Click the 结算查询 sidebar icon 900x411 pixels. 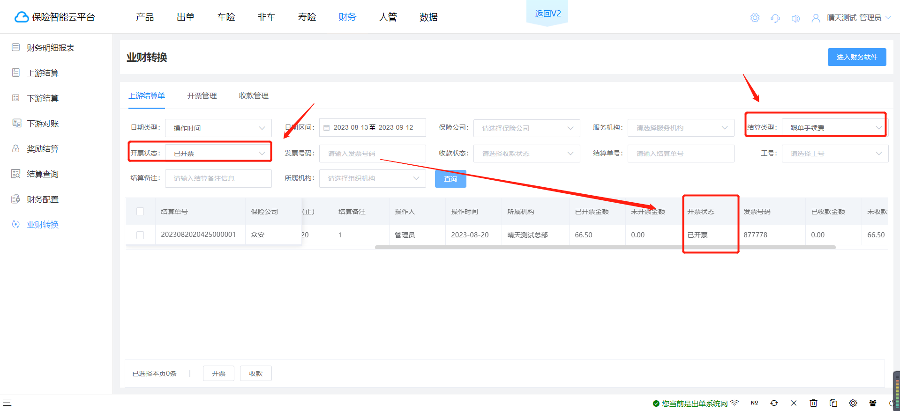coord(16,174)
